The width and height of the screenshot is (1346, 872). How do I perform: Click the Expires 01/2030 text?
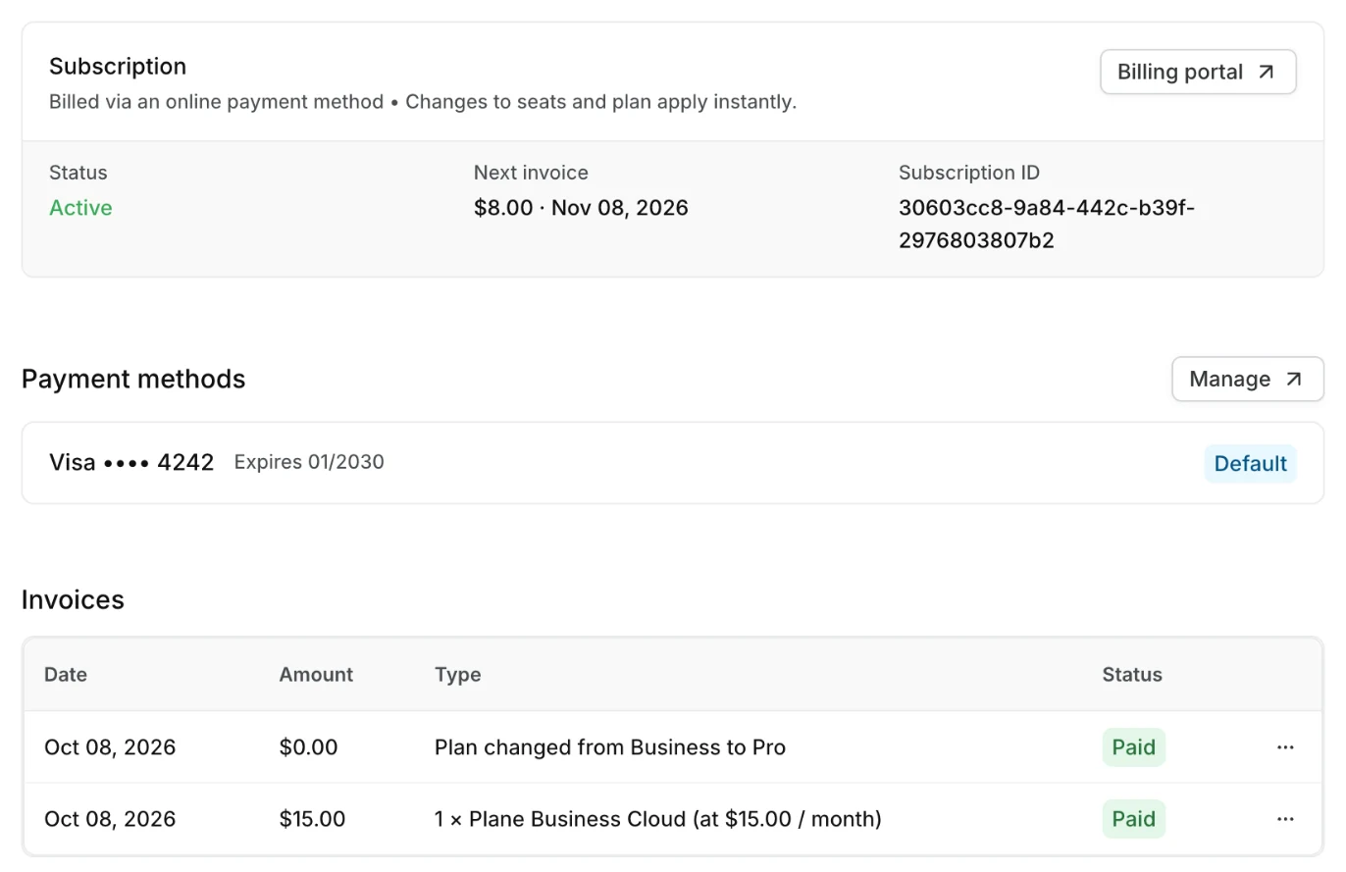coord(309,462)
